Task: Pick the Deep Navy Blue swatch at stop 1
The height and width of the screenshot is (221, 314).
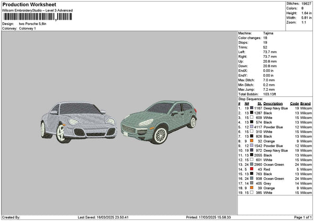Action: pos(252,108)
